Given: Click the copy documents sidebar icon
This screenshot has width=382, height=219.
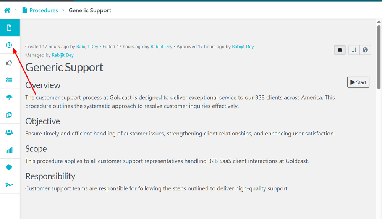Looking at the screenshot, I should 9,115.
